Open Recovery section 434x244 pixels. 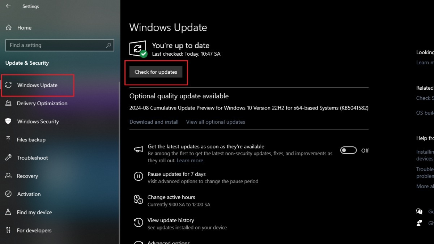[27, 176]
